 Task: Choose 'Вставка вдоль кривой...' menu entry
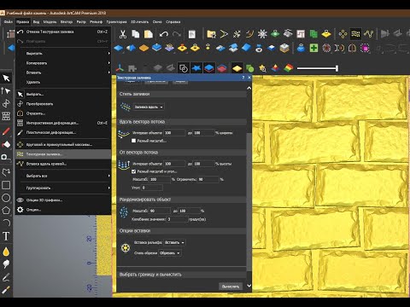(63, 164)
